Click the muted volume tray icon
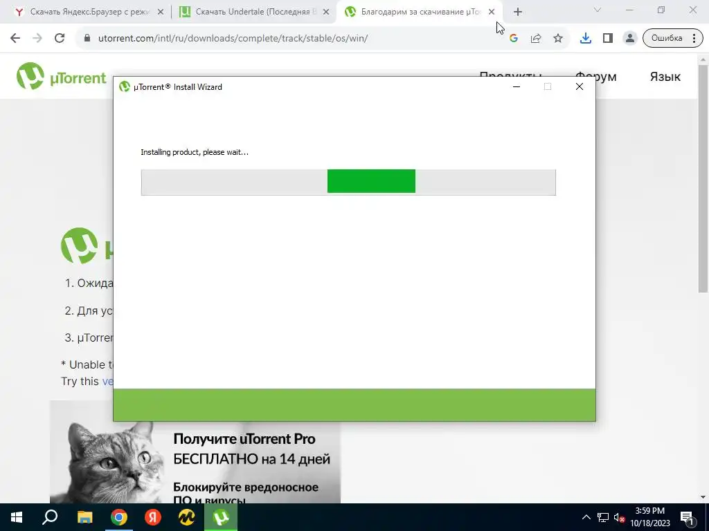 [620, 518]
